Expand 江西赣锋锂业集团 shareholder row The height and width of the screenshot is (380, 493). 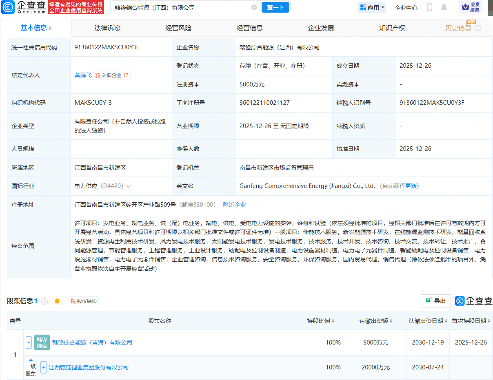(x=43, y=367)
